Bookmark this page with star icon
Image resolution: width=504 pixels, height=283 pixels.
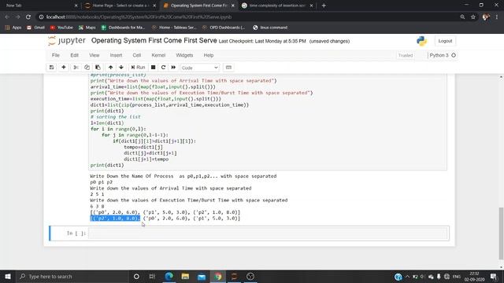pos(473,17)
